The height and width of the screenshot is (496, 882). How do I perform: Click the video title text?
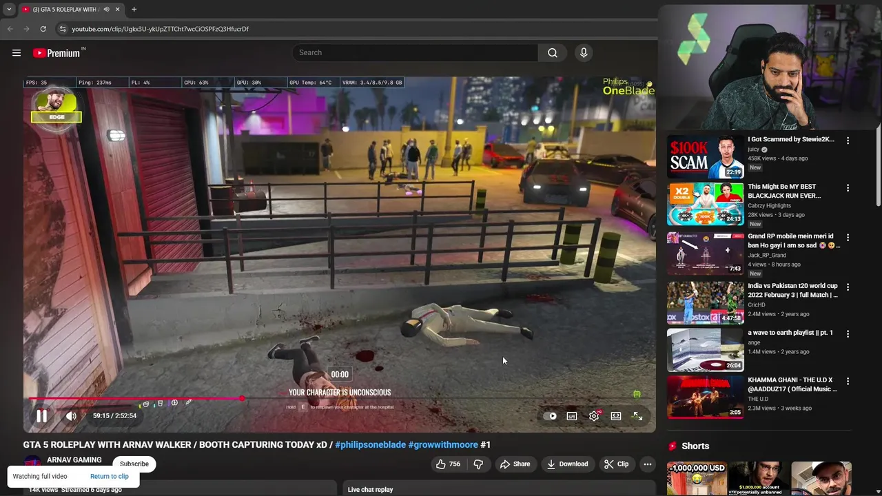(x=257, y=445)
